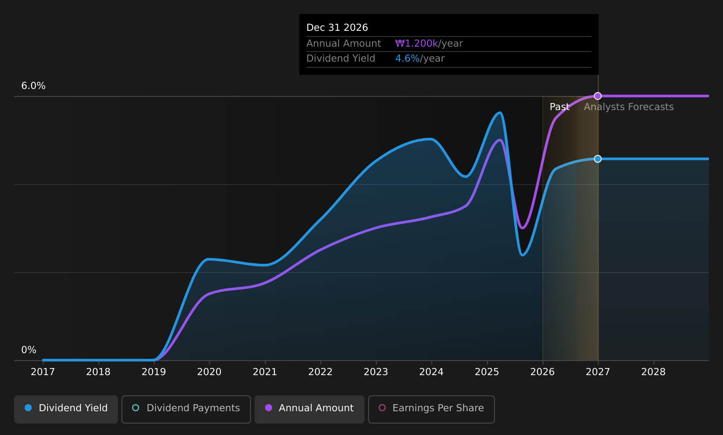Click the 2020 x-axis label

coord(209,372)
